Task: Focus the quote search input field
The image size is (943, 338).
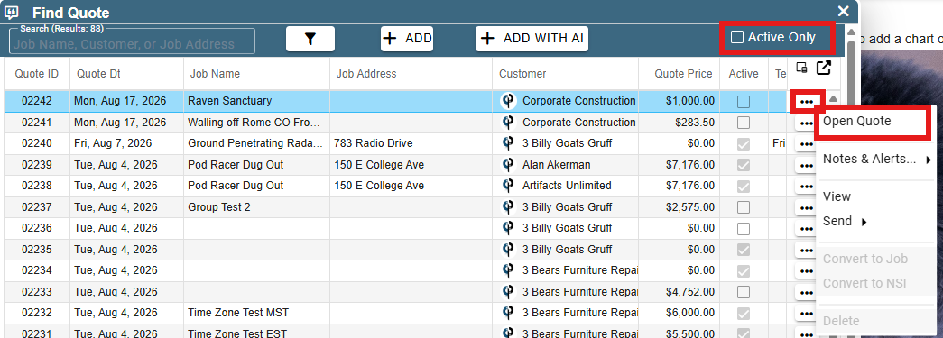Action: pos(133,42)
